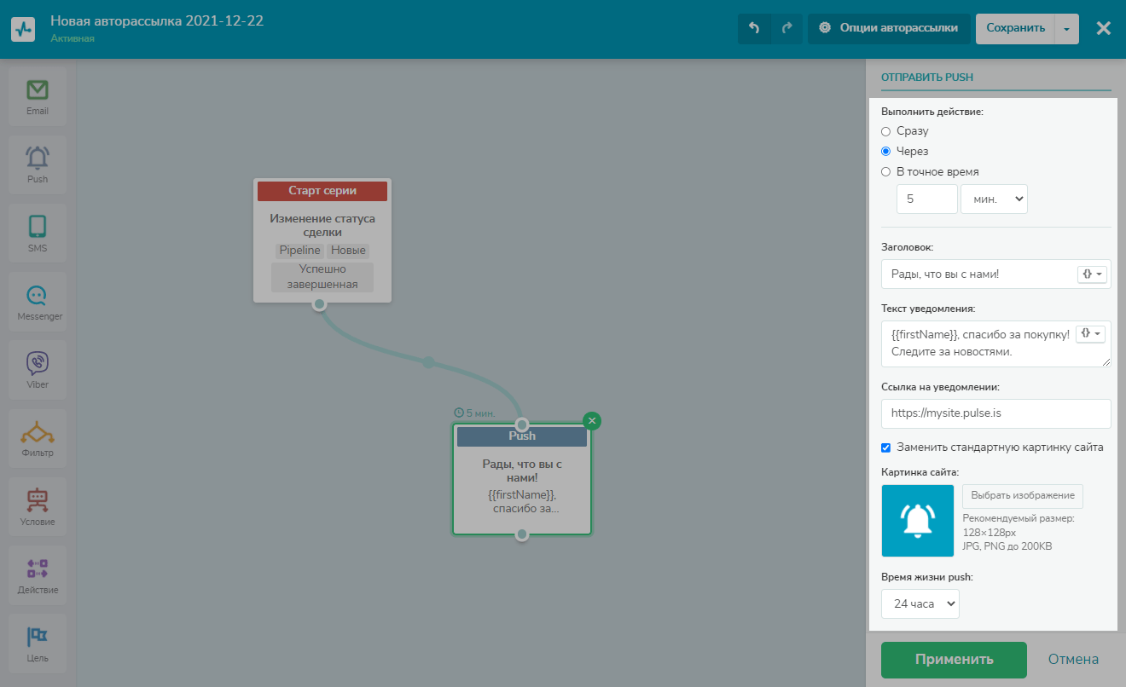Image resolution: width=1126 pixels, height=687 pixels.
Task: Open the Время жизни push dropdown
Action: [x=920, y=603]
